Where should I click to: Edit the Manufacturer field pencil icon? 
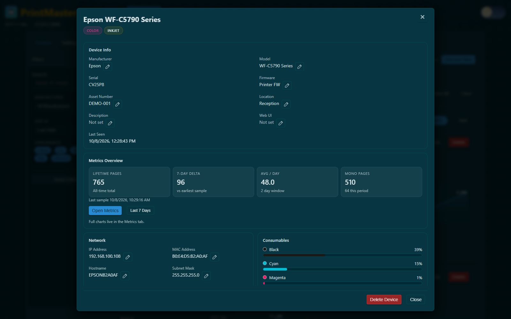[x=108, y=67]
